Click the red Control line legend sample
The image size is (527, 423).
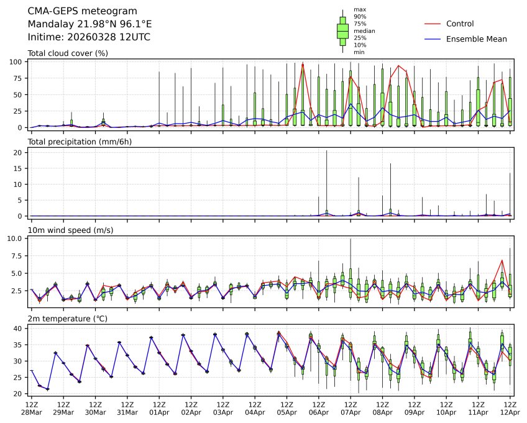click(x=432, y=24)
